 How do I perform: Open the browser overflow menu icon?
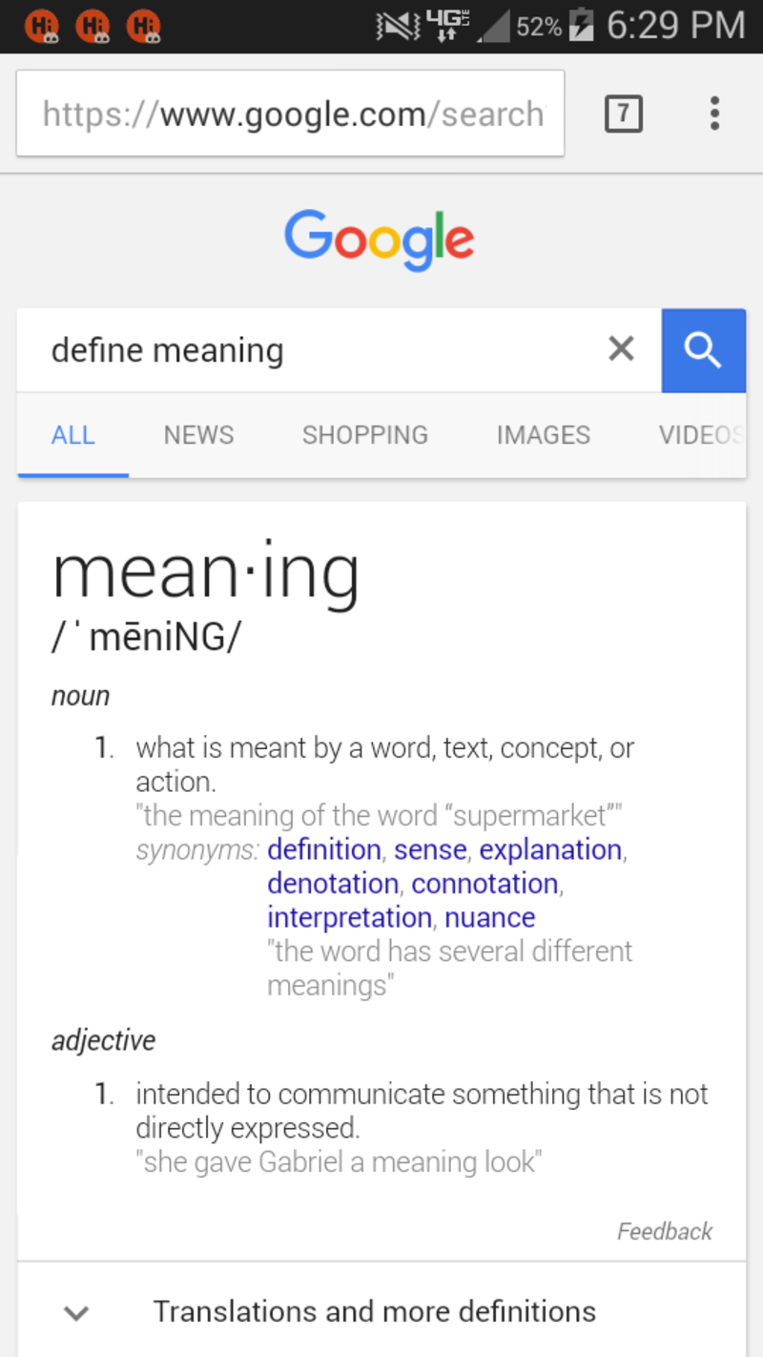click(x=714, y=113)
